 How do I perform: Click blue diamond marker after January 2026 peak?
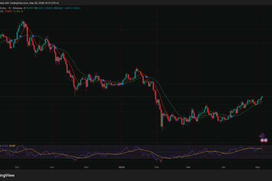click(x=146, y=77)
